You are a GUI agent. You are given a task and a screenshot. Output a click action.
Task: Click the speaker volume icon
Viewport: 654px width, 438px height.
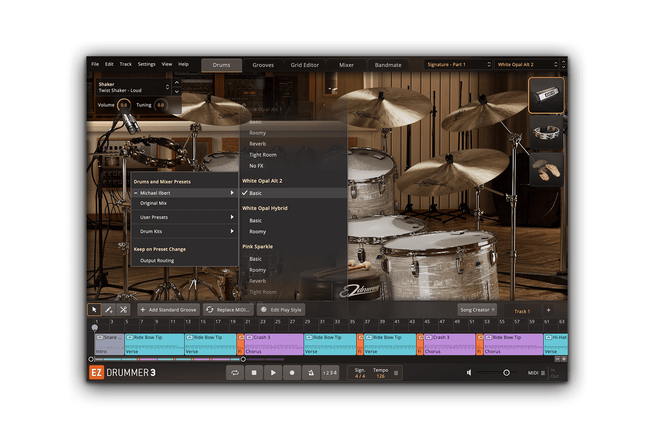click(x=469, y=373)
